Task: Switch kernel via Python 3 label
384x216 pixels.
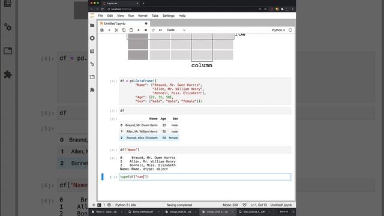Action: coord(278,30)
